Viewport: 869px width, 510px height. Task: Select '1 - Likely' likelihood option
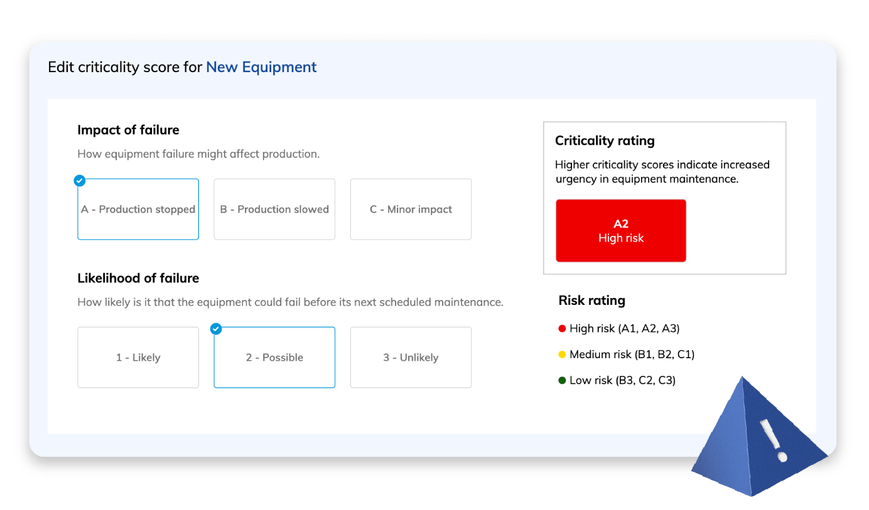coord(138,357)
